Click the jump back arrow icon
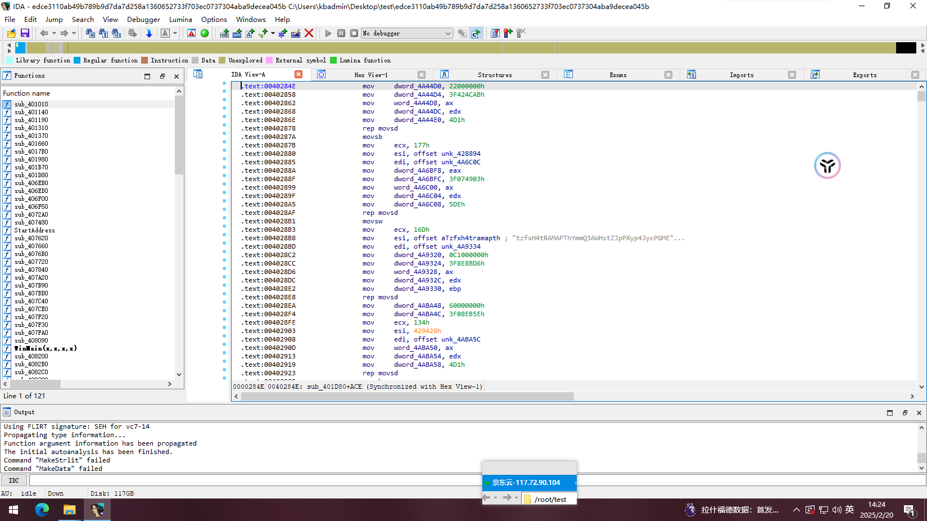 [44, 33]
